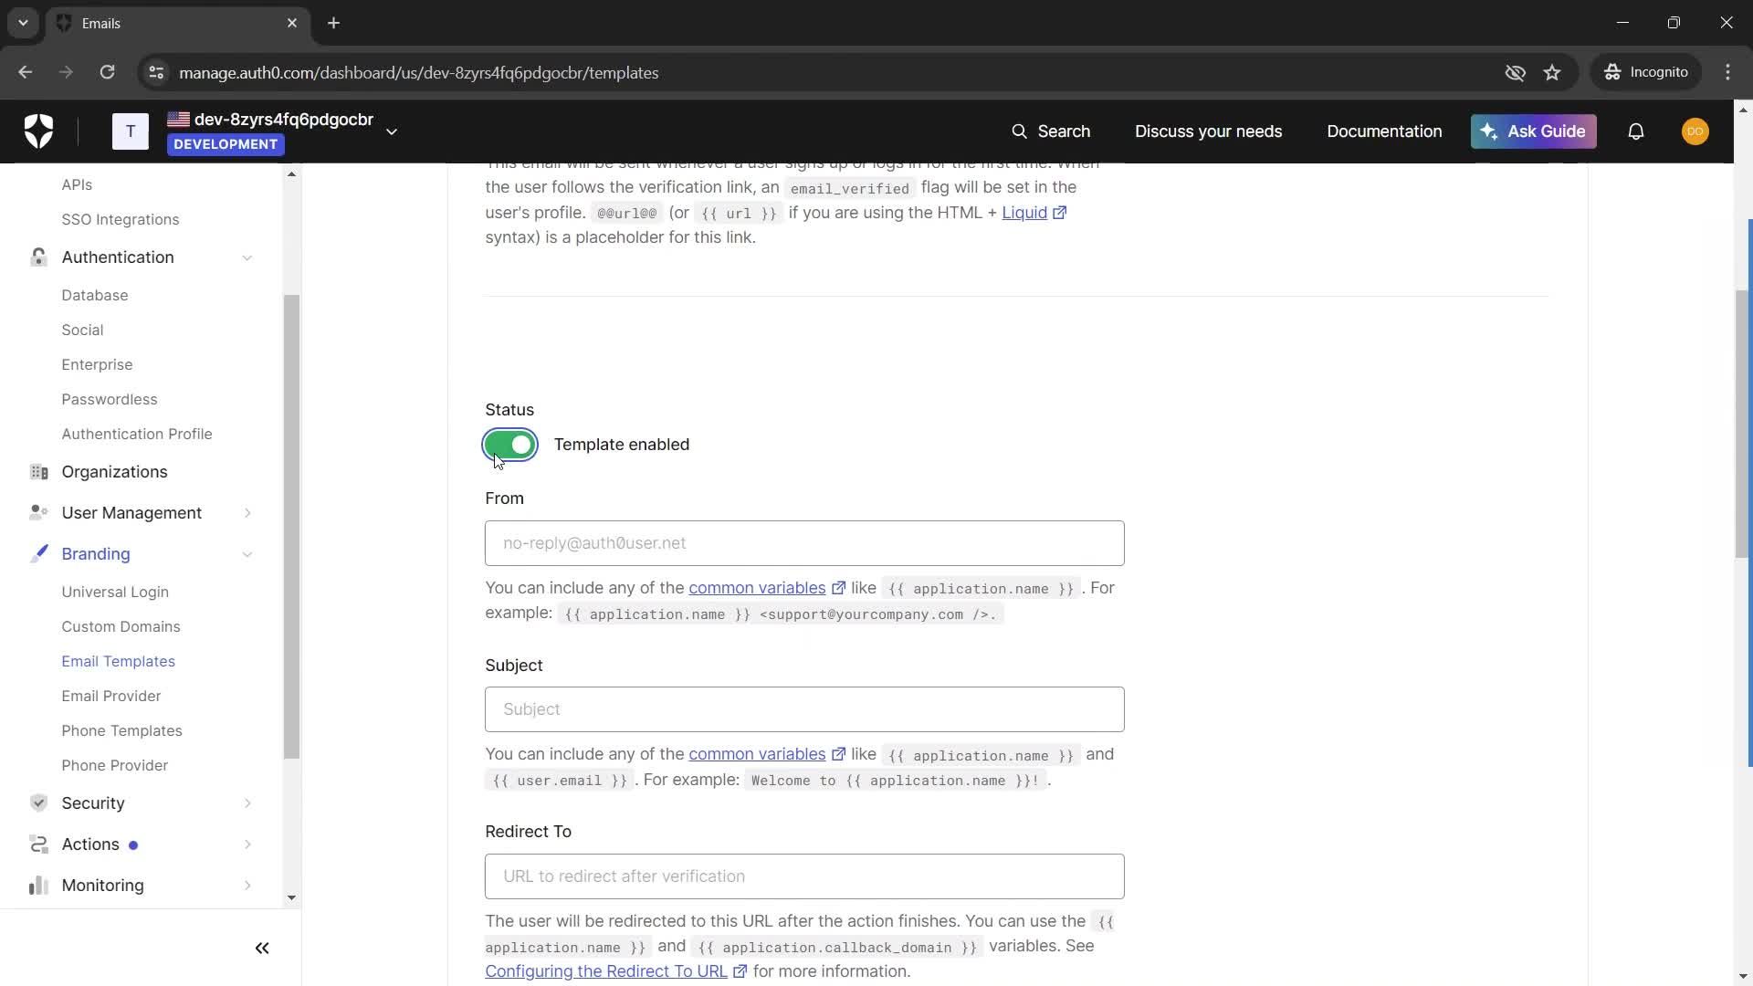1753x986 pixels.
Task: Click the sidebar scrollbar down arrow
Action: (291, 898)
